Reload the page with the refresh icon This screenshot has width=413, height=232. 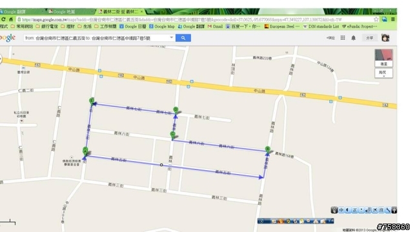(3, 19)
